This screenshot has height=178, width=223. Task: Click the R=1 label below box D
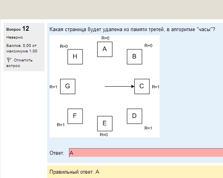(148, 128)
